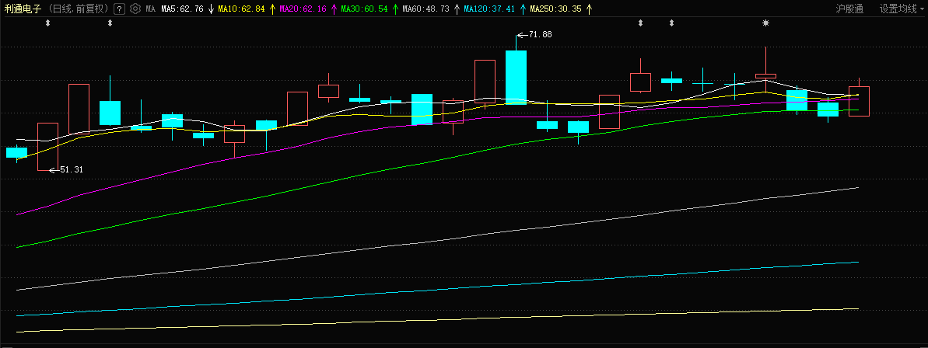Viewport: 928px width, 348px height.
Task: Click the tall cyan candle under 71.88
Action: point(516,78)
